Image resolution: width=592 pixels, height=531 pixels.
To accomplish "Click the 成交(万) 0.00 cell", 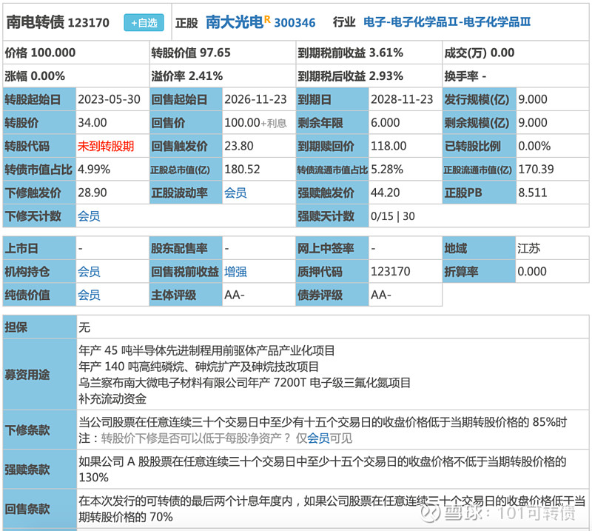I will 516,53.
